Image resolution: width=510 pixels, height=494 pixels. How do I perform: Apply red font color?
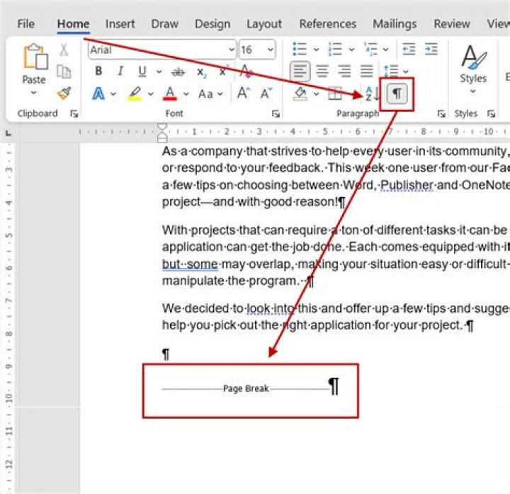point(170,94)
